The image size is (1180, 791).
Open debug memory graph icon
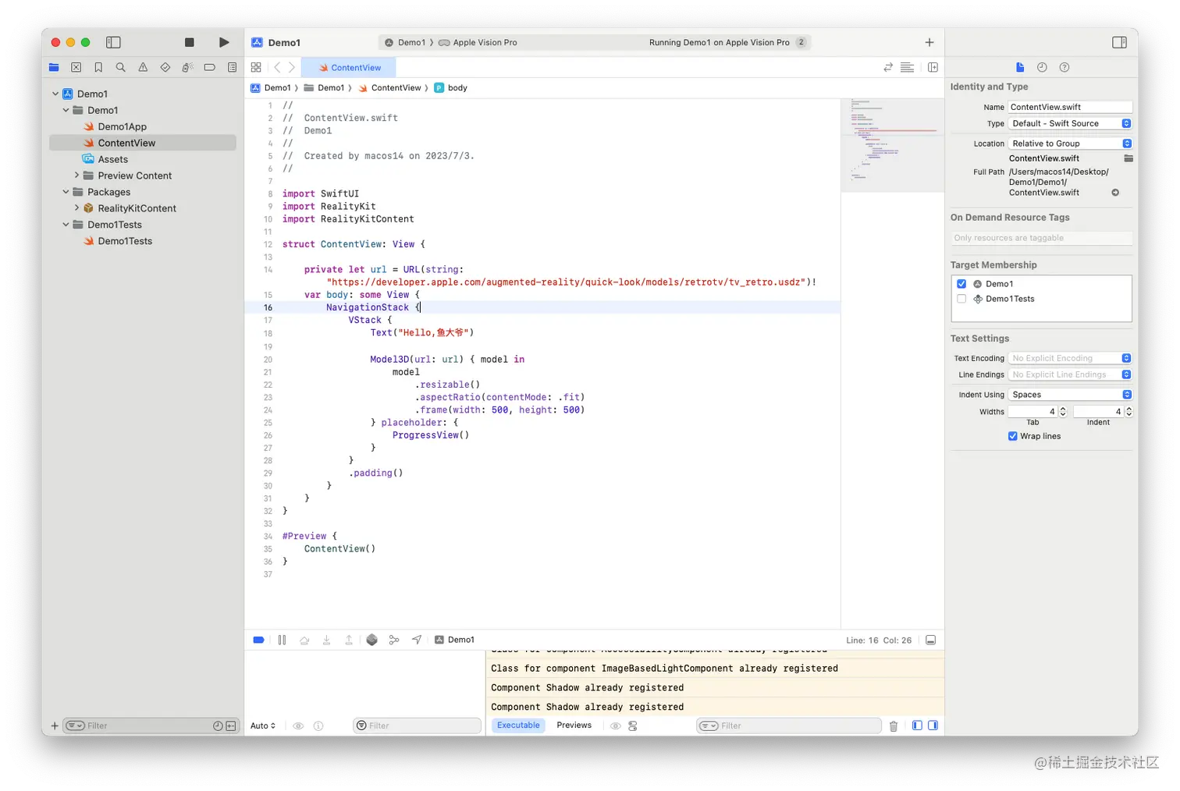pyautogui.click(x=394, y=640)
